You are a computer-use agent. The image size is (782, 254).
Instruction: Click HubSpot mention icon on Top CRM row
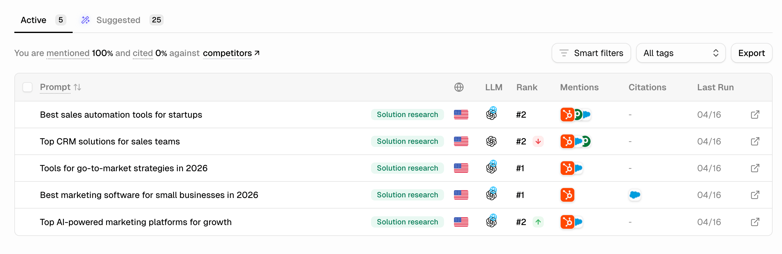[567, 141]
